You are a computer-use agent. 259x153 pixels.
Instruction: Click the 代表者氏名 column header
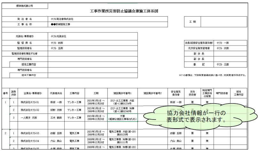click(x=56, y=93)
